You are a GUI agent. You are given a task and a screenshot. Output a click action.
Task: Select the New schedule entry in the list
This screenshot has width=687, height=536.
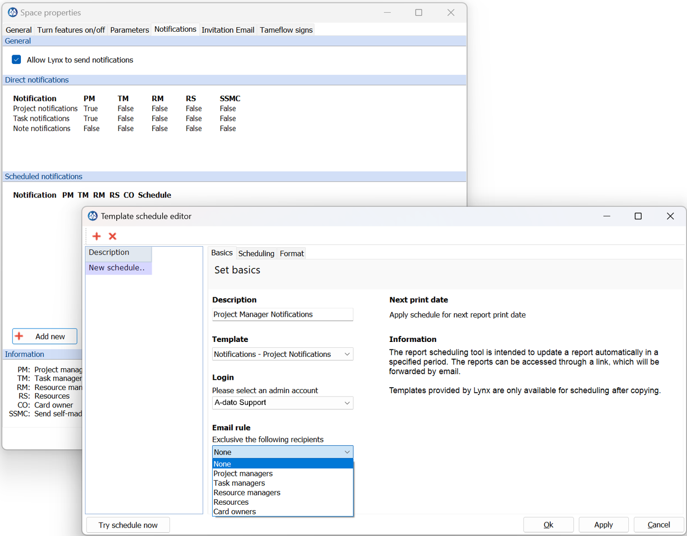[x=118, y=268]
